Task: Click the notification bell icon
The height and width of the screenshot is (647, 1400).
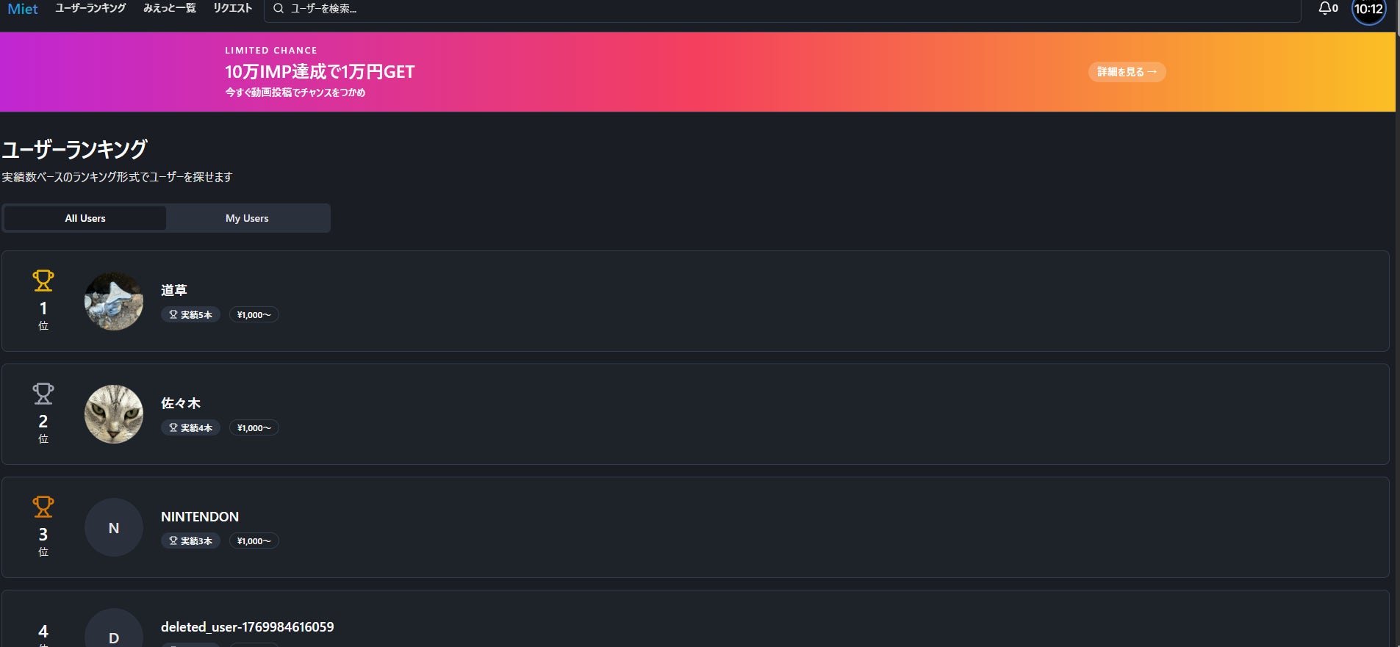Action: click(1325, 9)
